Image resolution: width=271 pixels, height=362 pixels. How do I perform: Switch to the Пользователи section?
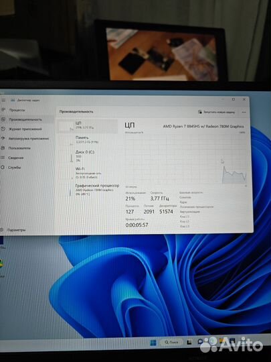tap(19, 148)
